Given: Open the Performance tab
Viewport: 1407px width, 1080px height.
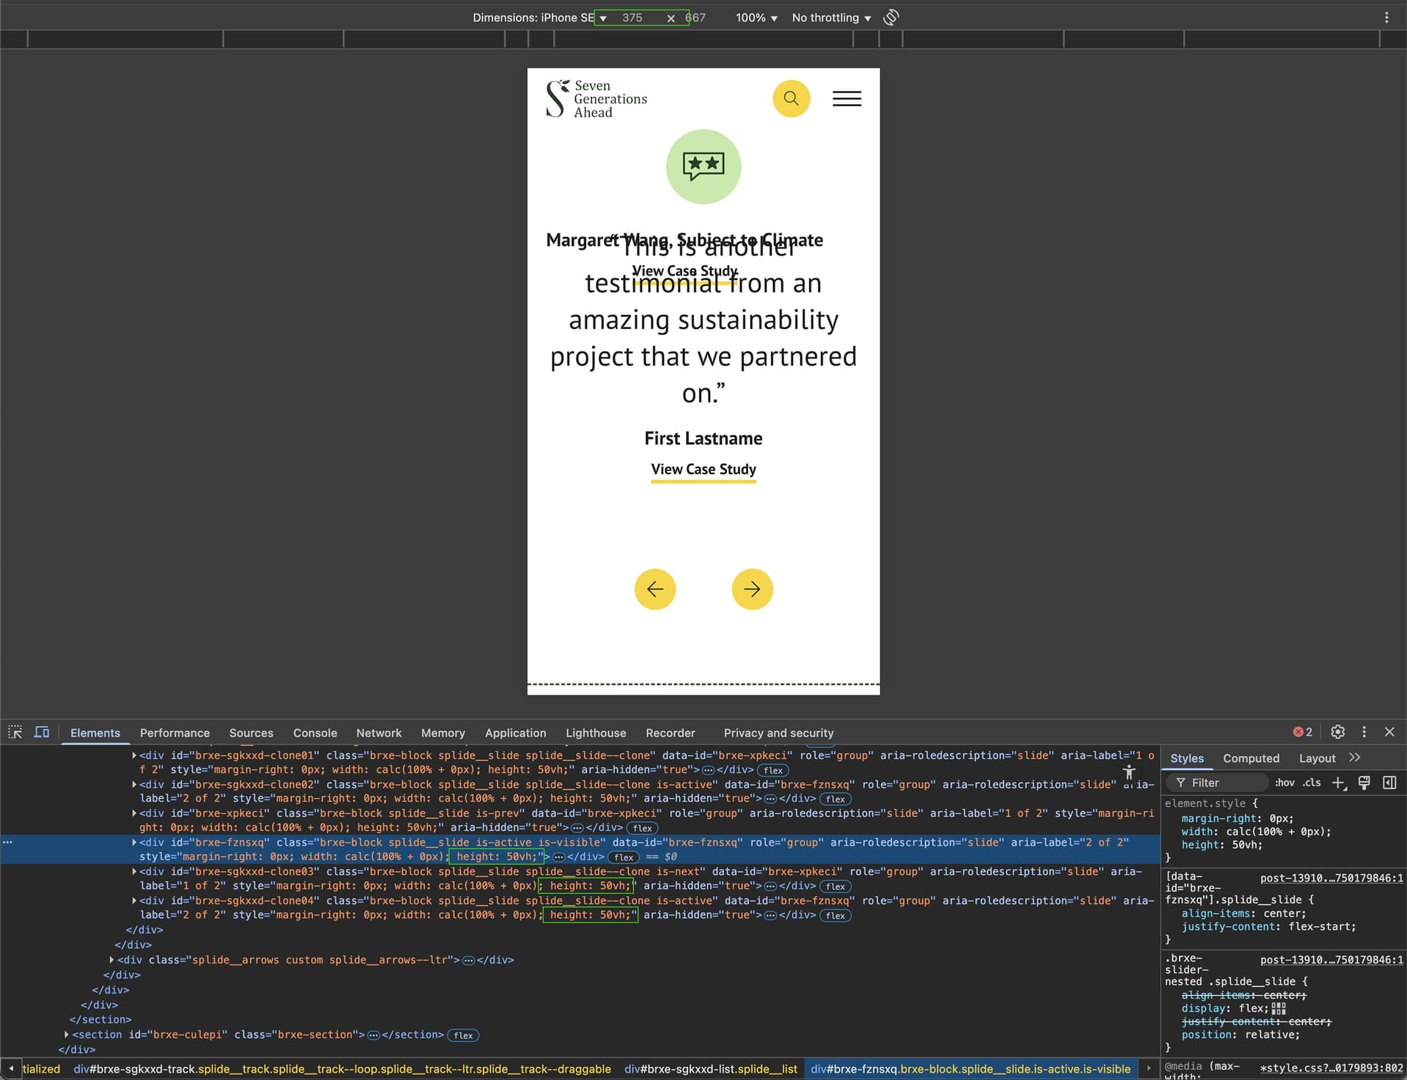Looking at the screenshot, I should [174, 733].
